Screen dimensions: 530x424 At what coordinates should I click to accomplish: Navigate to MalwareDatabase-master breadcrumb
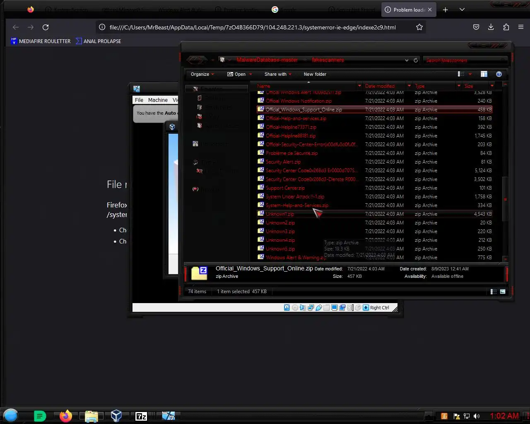pos(267,60)
